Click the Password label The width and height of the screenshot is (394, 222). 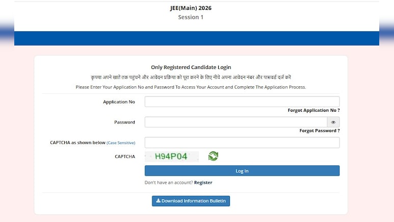[x=124, y=122]
